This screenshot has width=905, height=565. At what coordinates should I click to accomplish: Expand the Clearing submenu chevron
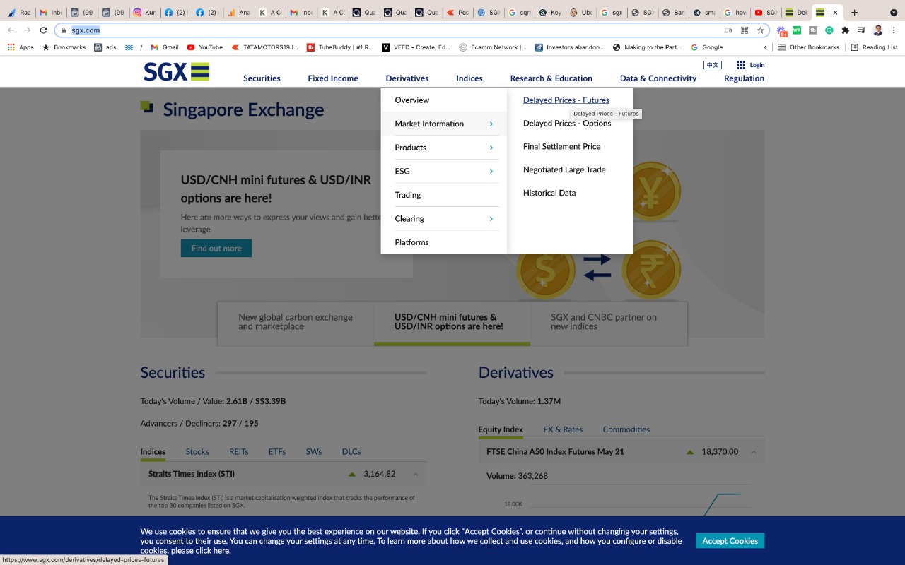(491, 219)
